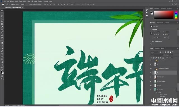The image size is (179, 107).
Task: Select the Clone Stamp tool
Action: point(2,35)
